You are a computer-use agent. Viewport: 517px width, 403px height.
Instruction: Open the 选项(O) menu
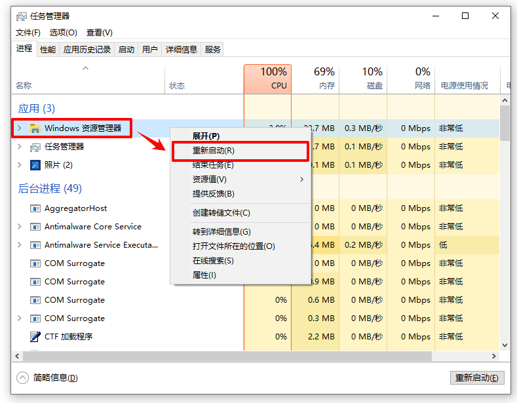click(x=64, y=33)
